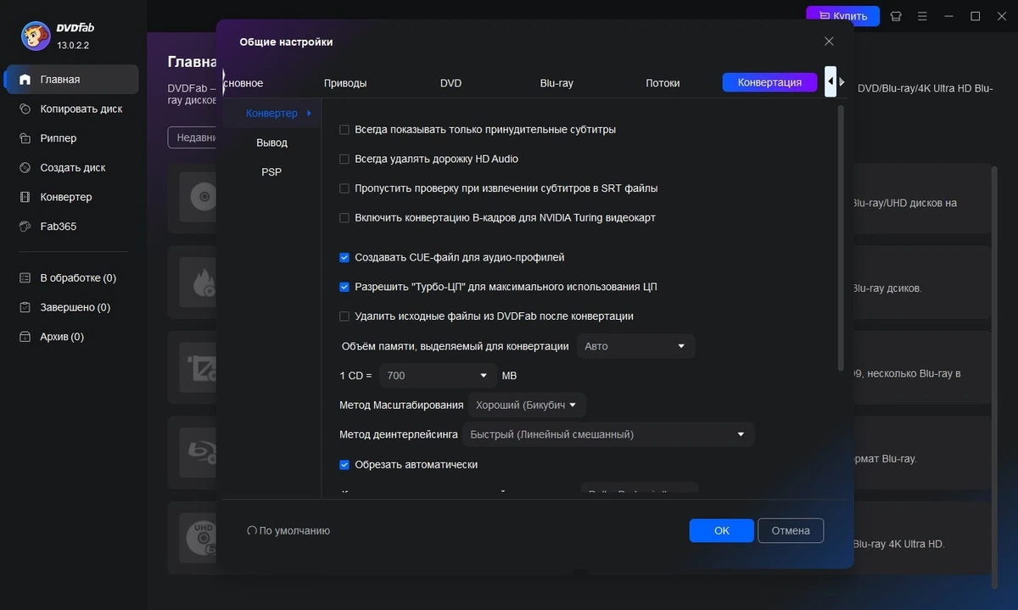Switch to the Потоки tab

pyautogui.click(x=663, y=83)
